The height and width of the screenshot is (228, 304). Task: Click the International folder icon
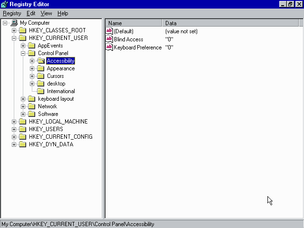[x=41, y=91]
